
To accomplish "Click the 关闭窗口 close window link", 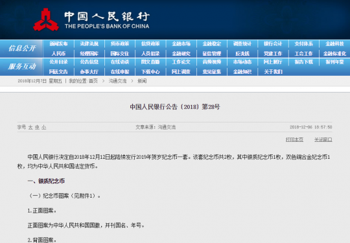I will [x=323, y=139].
